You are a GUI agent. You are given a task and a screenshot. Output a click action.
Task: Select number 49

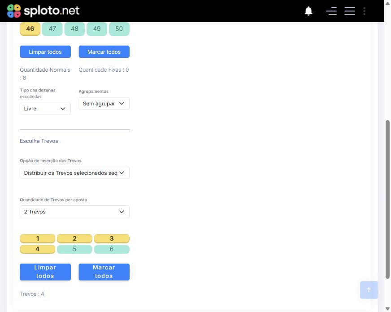[x=97, y=29]
